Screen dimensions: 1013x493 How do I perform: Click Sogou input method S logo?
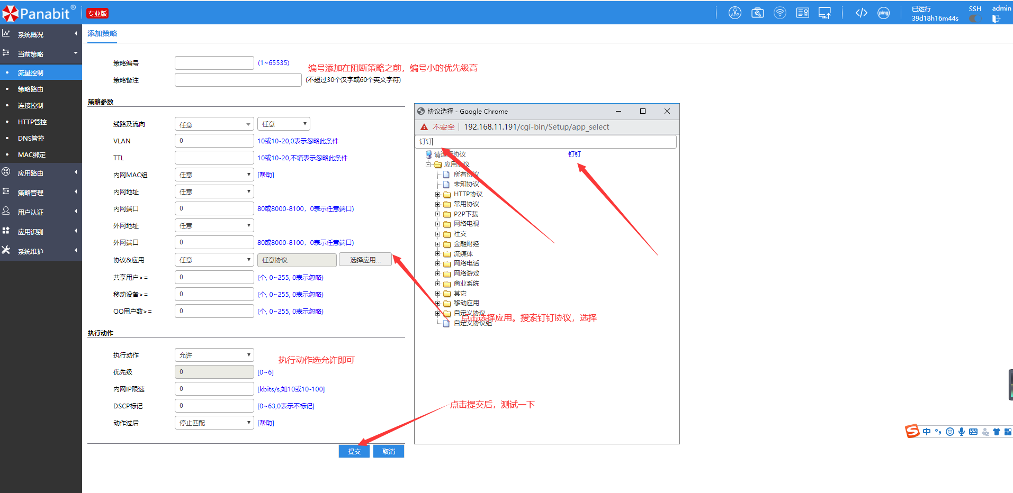(x=912, y=432)
